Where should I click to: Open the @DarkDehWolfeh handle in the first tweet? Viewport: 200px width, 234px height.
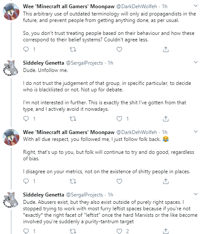(137, 6)
